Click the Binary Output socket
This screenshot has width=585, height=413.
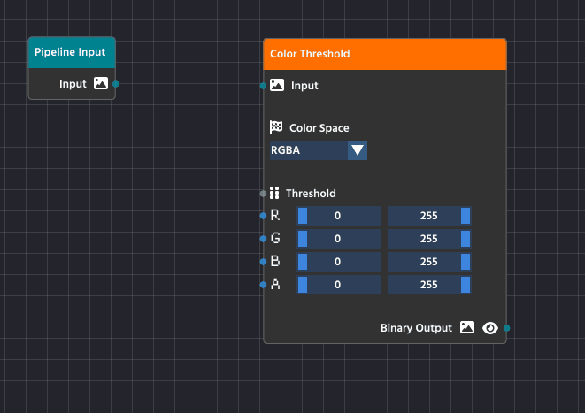click(506, 328)
